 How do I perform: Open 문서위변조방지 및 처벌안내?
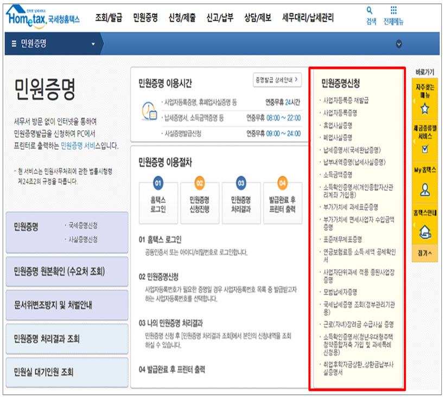(67, 305)
